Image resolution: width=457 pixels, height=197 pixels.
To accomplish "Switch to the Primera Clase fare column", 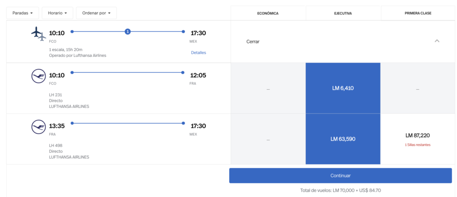I will point(418,13).
